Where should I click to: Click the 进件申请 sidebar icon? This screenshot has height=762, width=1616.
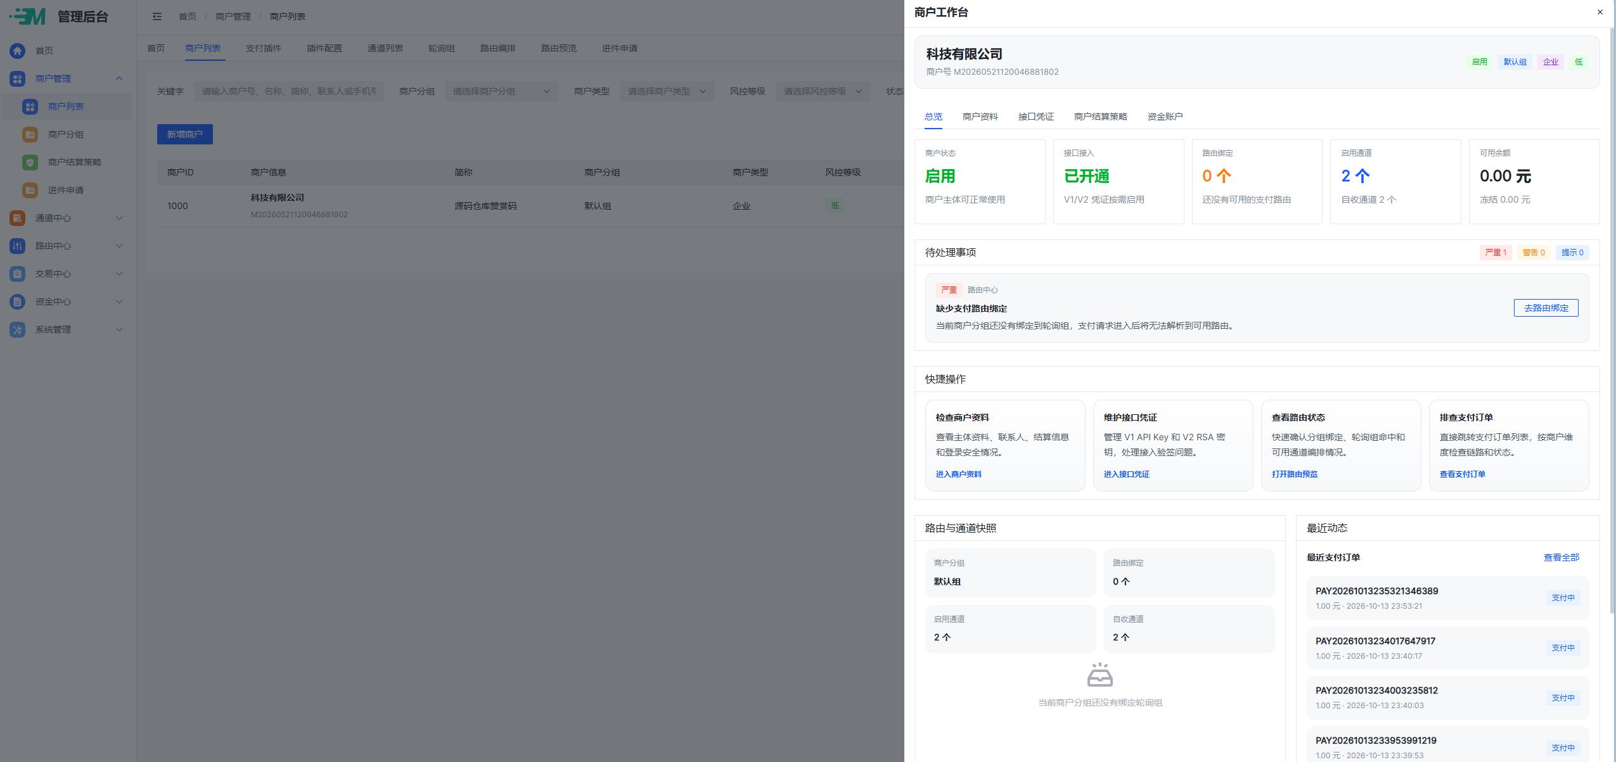(x=30, y=190)
